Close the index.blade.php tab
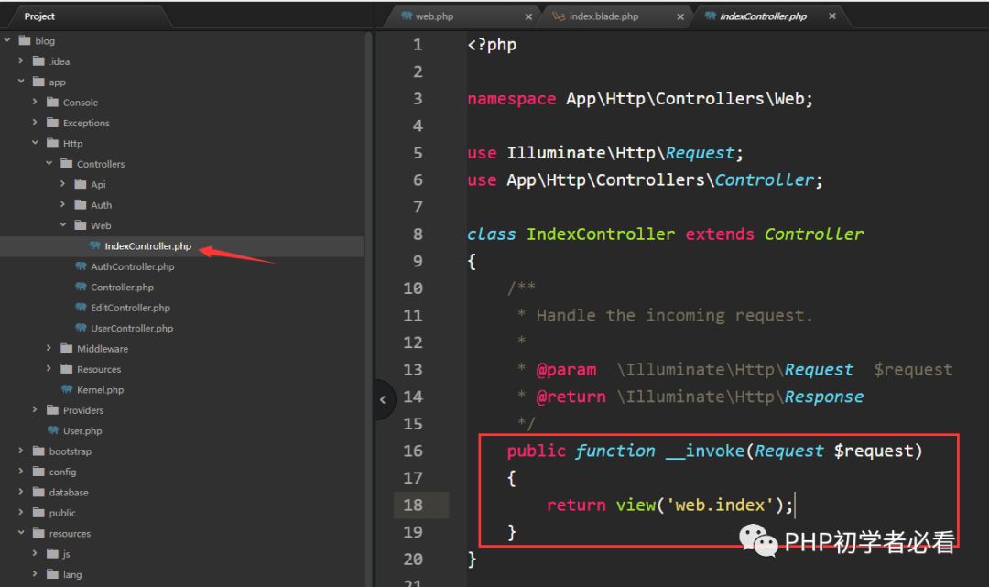The image size is (989, 587). pyautogui.click(x=679, y=17)
